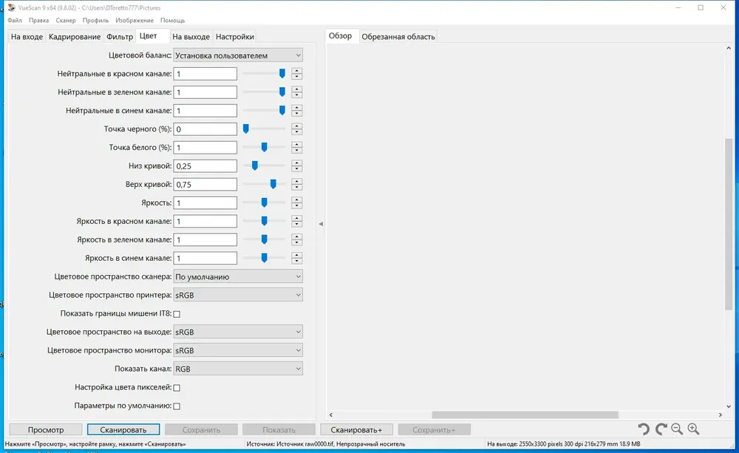The image size is (739, 453).
Task: Open Цветовое пространство монитора dropdown
Action: click(238, 350)
